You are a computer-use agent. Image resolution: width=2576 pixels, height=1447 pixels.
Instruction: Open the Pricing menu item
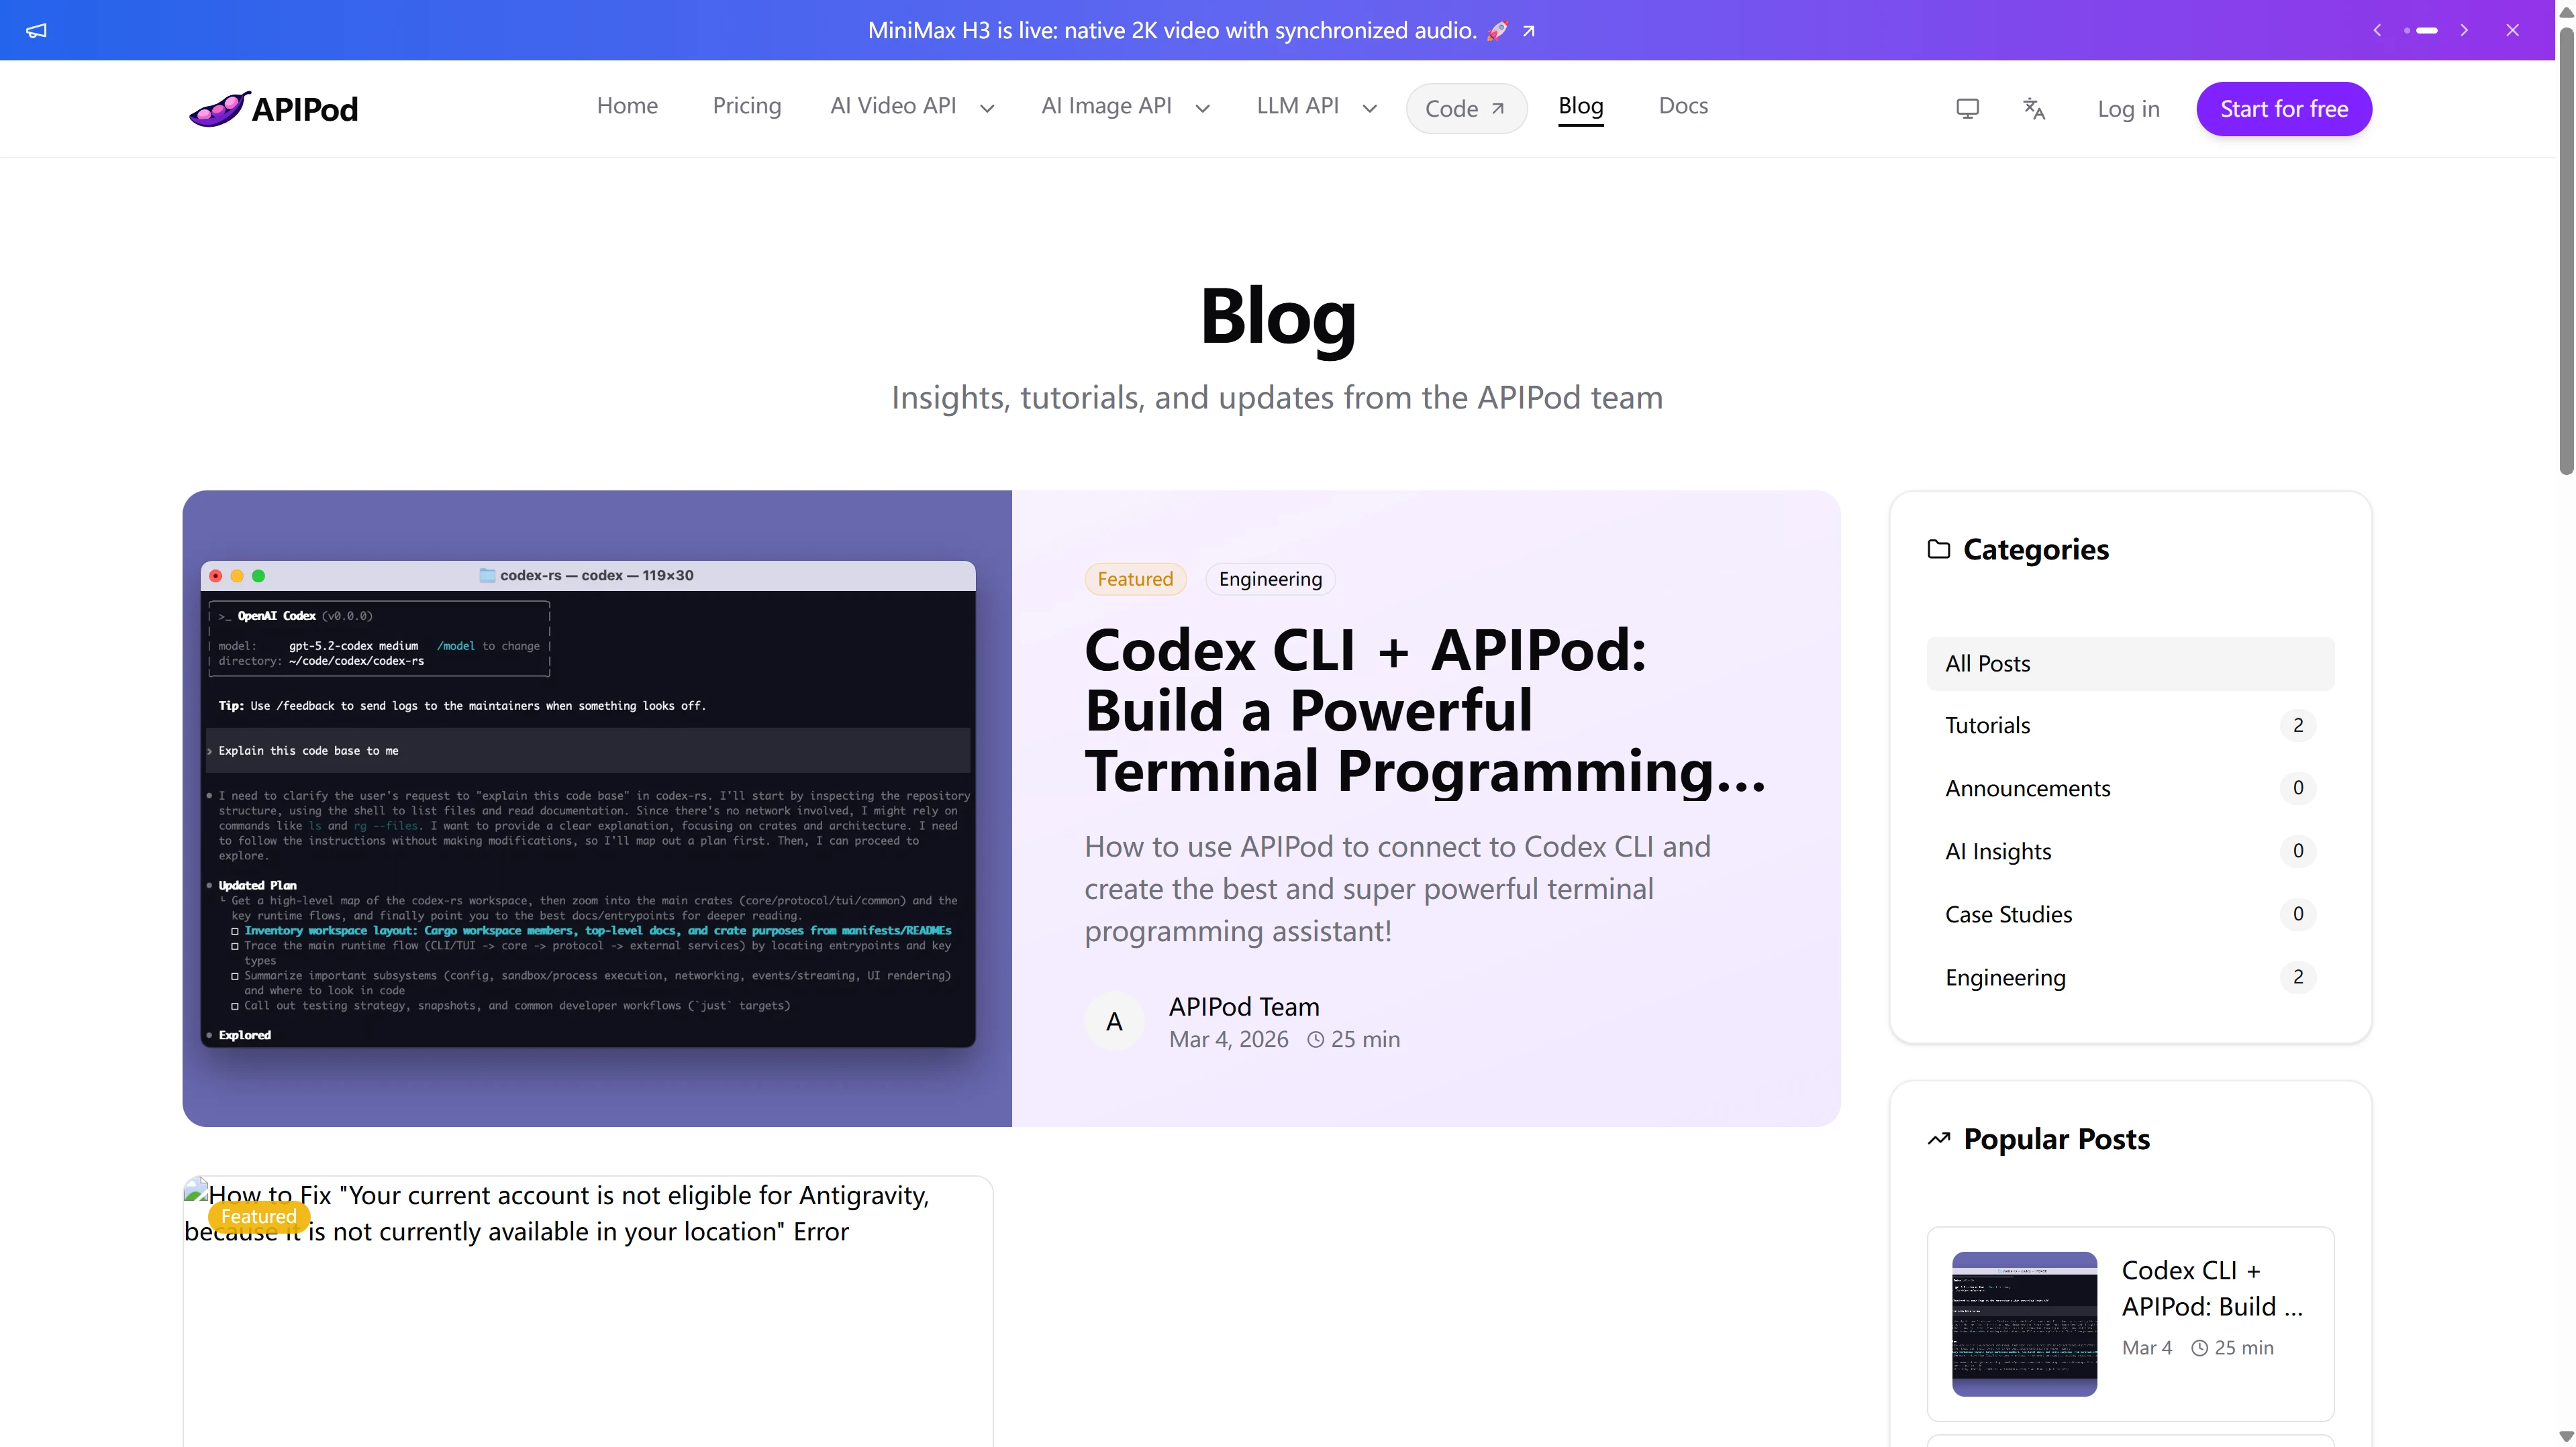[x=747, y=106]
